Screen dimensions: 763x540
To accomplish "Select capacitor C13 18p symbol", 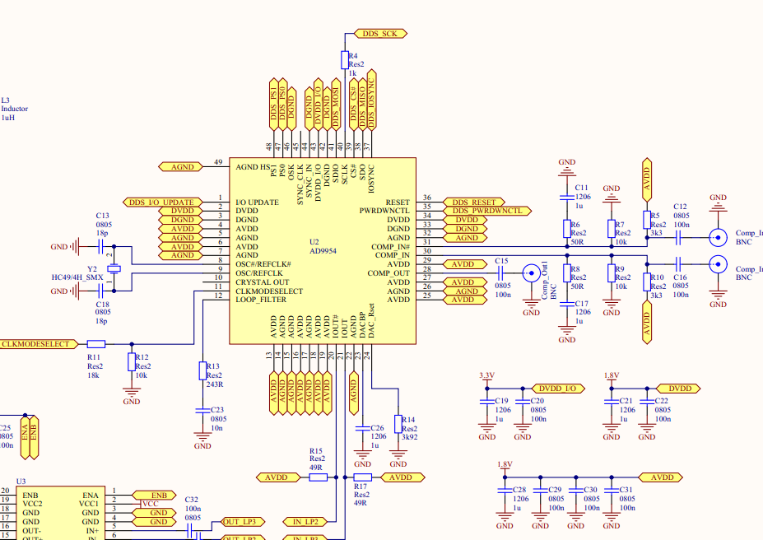I will pyautogui.click(x=100, y=247).
